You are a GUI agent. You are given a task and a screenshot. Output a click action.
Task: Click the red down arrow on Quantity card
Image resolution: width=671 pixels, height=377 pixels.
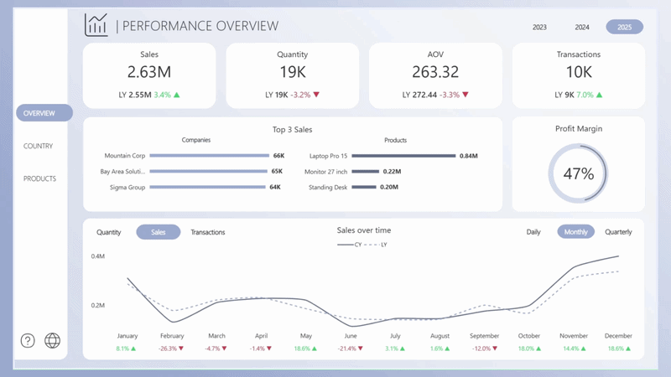click(x=316, y=95)
